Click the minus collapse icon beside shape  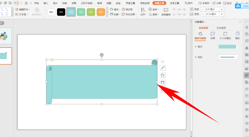[163, 62]
